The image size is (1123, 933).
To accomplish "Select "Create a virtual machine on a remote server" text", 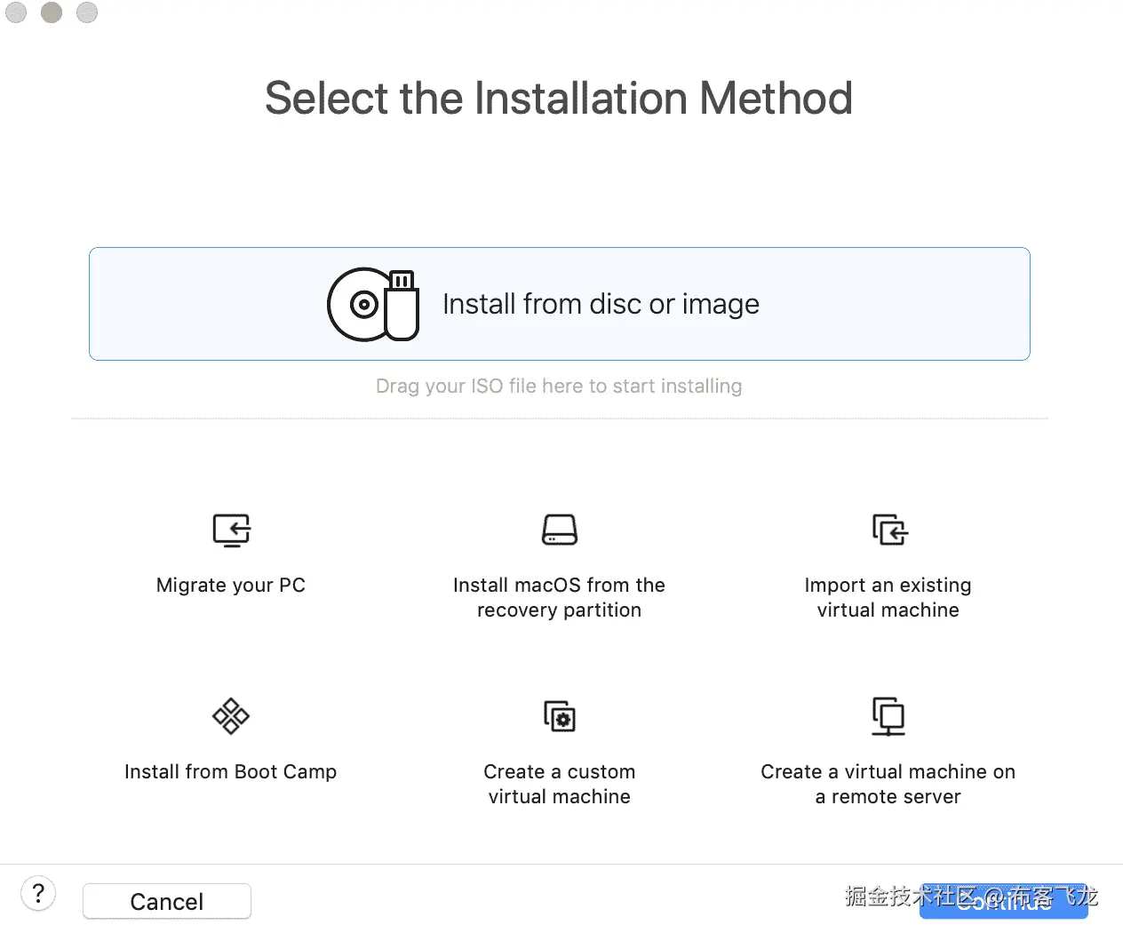I will pyautogui.click(x=888, y=785).
